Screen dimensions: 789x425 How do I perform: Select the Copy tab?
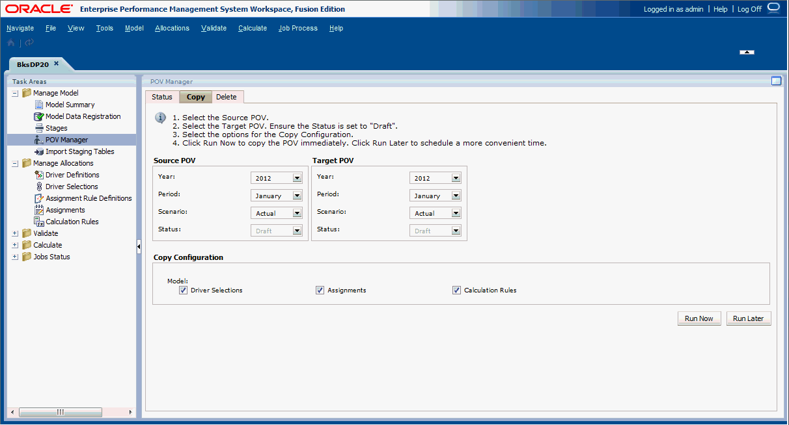click(x=195, y=97)
